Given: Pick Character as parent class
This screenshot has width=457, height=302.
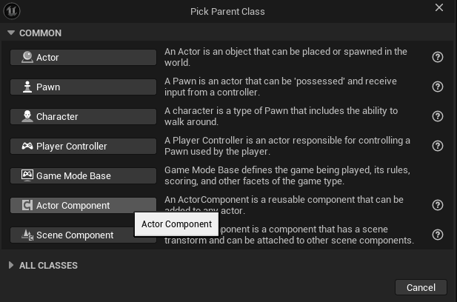Looking at the screenshot, I should [x=83, y=116].
